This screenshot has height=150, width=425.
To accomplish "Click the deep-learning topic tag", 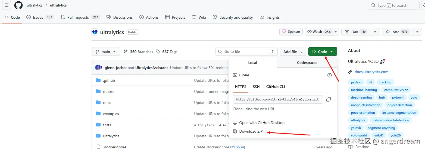I will click(x=361, y=97).
